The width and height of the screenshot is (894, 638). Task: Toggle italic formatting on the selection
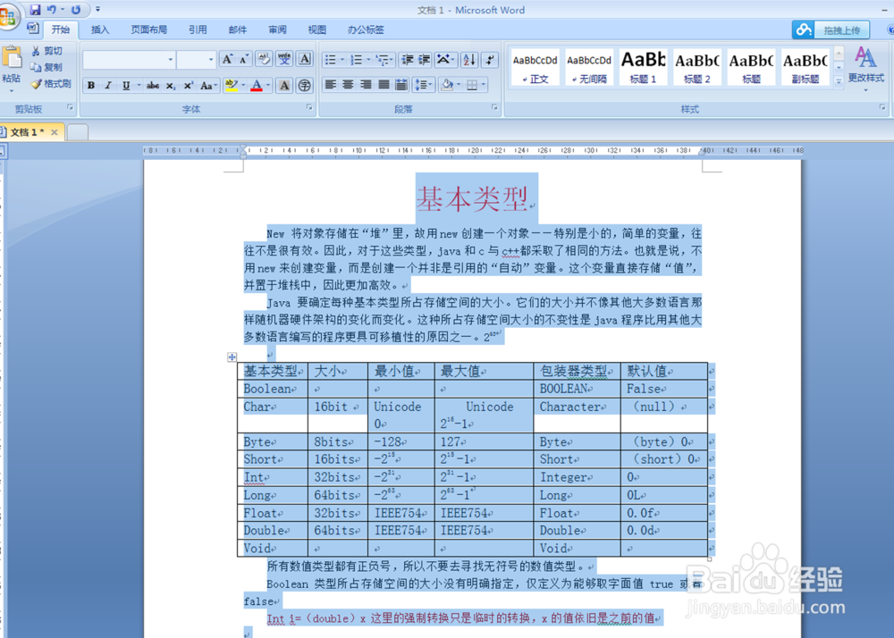click(107, 85)
